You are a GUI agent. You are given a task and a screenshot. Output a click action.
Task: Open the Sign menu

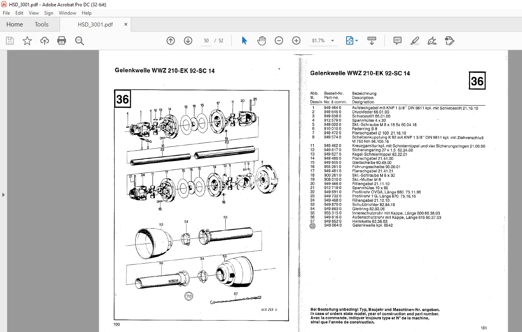point(49,13)
